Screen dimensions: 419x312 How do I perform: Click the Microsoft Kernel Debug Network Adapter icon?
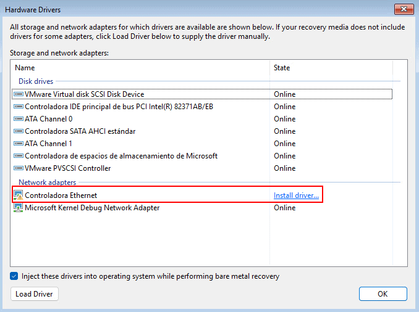point(18,208)
